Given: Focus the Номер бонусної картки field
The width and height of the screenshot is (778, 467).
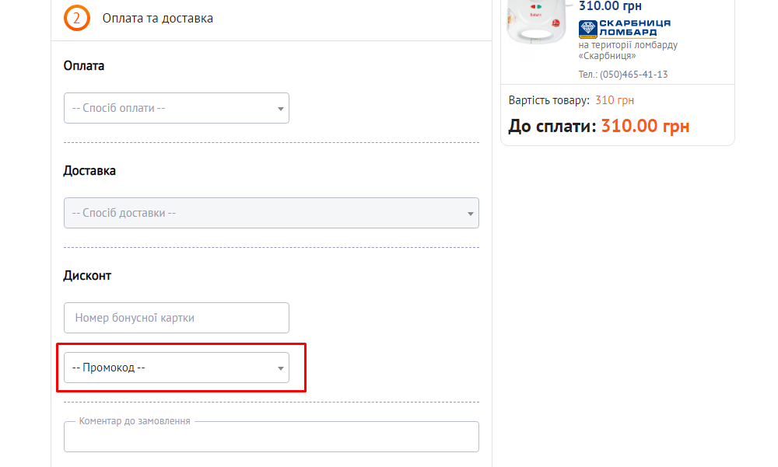Looking at the screenshot, I should tap(176, 318).
